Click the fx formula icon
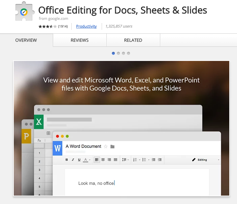The height and width of the screenshot is (204, 237). (x=39, y=140)
